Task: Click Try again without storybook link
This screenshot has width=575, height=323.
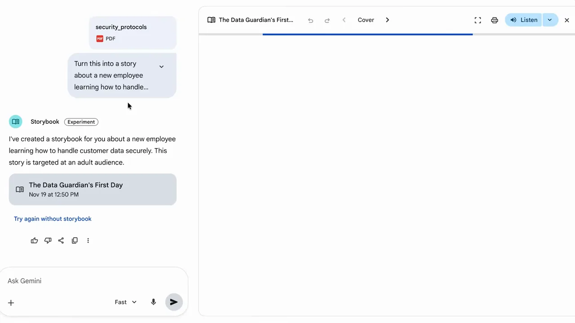Action: point(53,219)
